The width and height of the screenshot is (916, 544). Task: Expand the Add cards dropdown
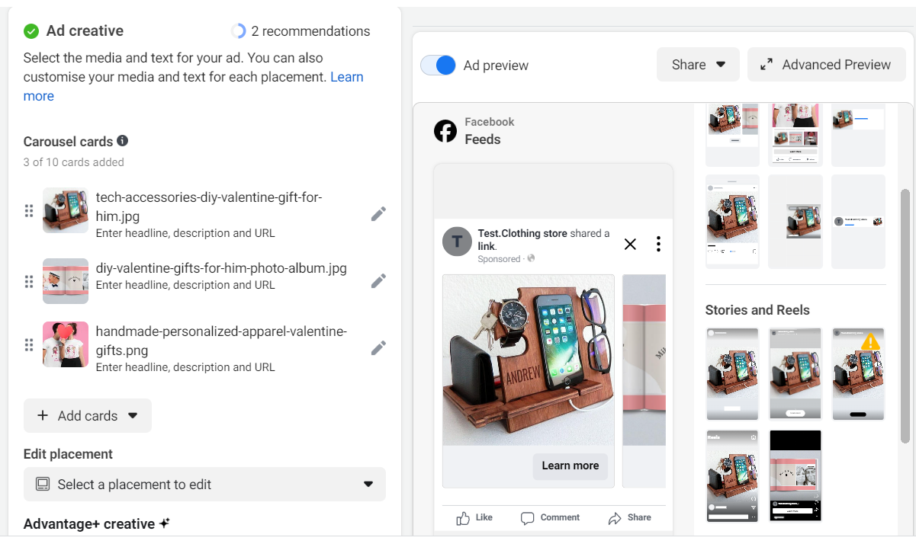click(x=132, y=415)
